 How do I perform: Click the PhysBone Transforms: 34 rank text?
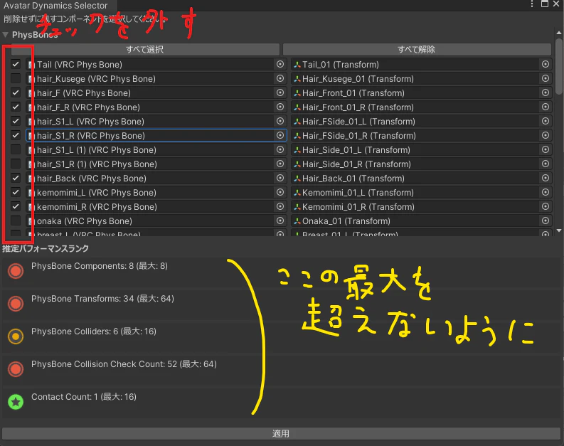pyautogui.click(x=102, y=299)
